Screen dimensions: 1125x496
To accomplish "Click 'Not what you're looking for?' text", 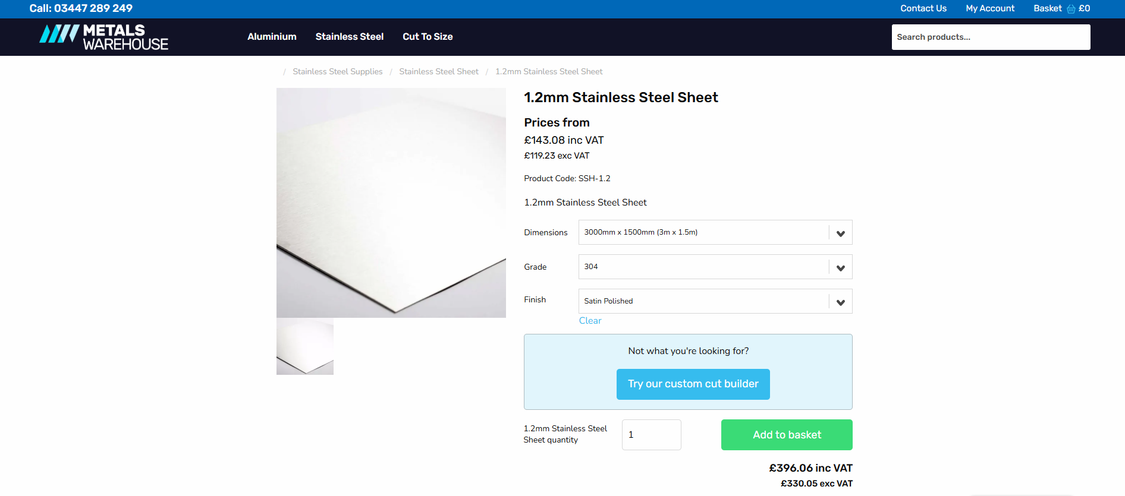I will point(689,351).
